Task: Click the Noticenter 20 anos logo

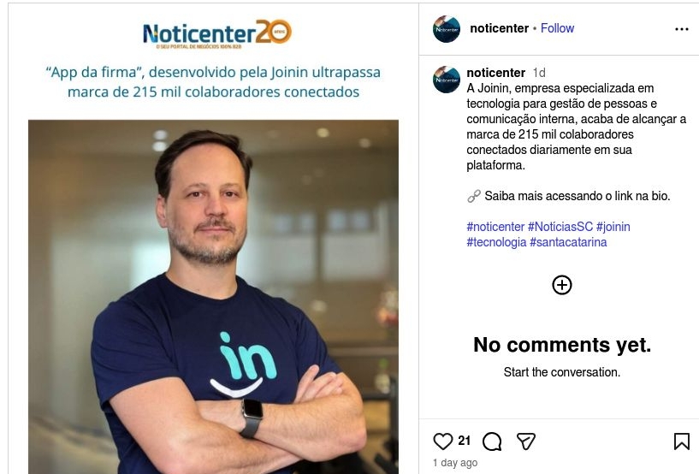Action: point(217,33)
